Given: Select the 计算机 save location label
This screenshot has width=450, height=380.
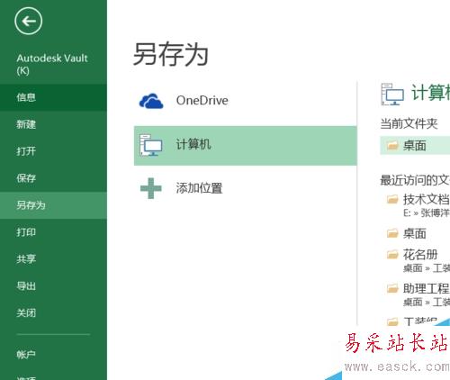Looking at the screenshot, I should [193, 144].
